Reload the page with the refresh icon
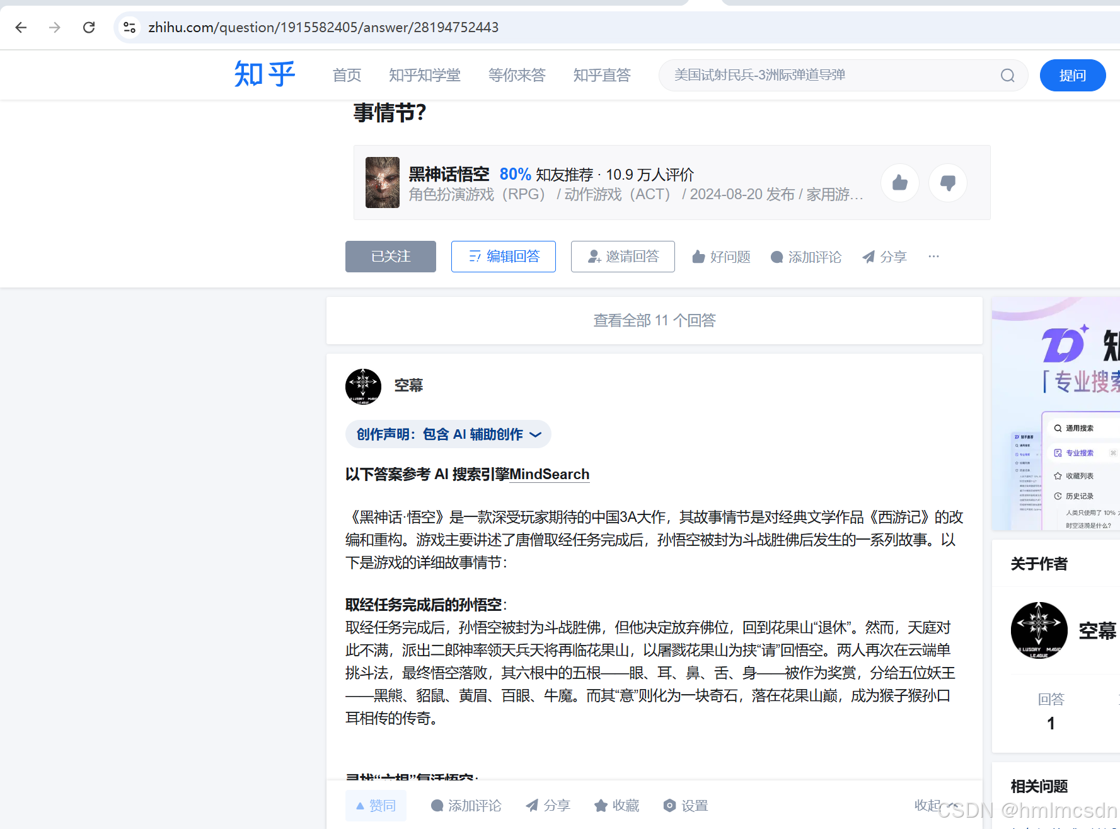 click(89, 27)
